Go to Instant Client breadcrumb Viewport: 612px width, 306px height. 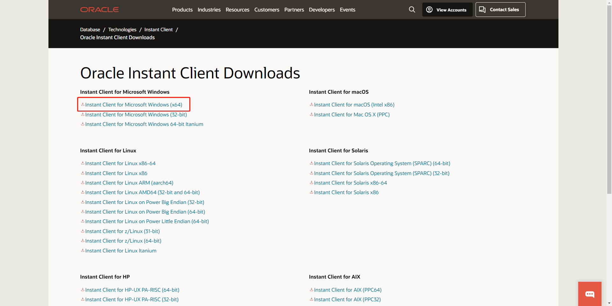coord(158,29)
